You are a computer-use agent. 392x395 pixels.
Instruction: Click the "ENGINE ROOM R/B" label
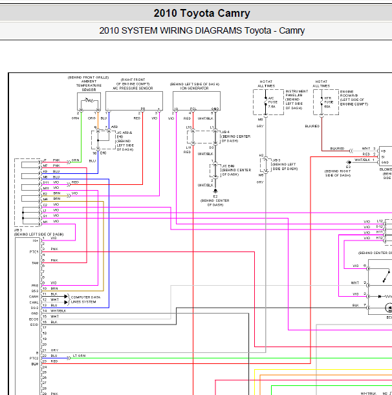click(349, 94)
